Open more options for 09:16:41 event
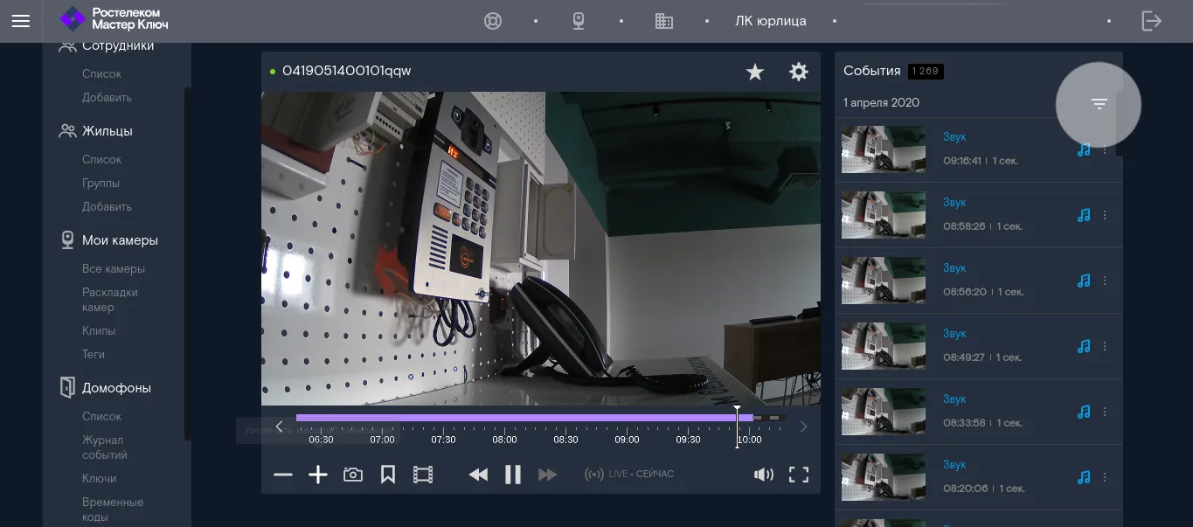The height and width of the screenshot is (527, 1193). point(1105,149)
